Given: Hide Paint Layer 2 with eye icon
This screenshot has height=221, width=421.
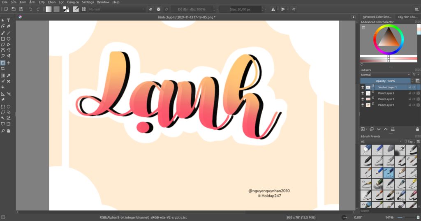Looking at the screenshot, I should (x=363, y=93).
